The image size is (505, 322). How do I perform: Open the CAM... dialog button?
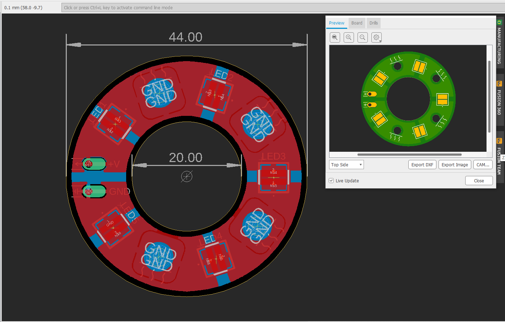[x=483, y=165]
